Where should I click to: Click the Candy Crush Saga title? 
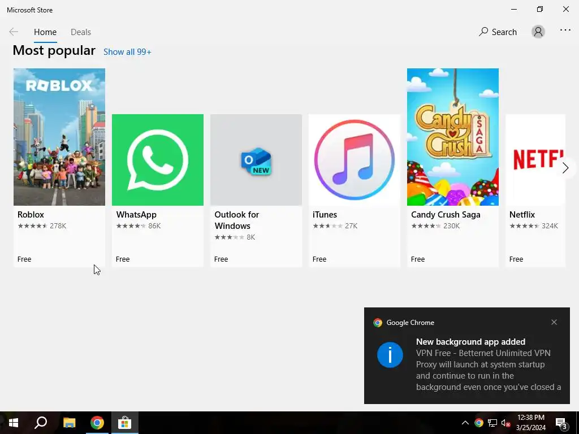click(x=446, y=214)
